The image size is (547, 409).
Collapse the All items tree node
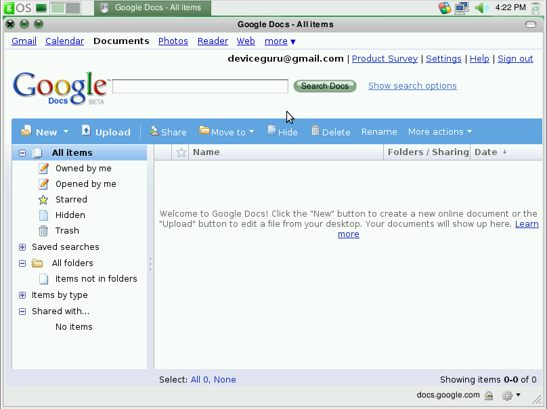pos(22,153)
